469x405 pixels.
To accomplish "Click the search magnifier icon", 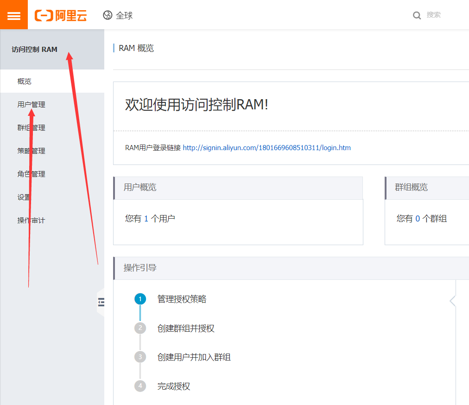I will pos(417,15).
